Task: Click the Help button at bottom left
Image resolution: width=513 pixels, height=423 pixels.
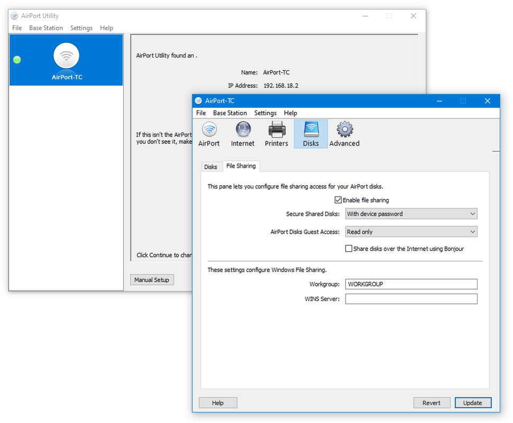Action: tap(218, 403)
